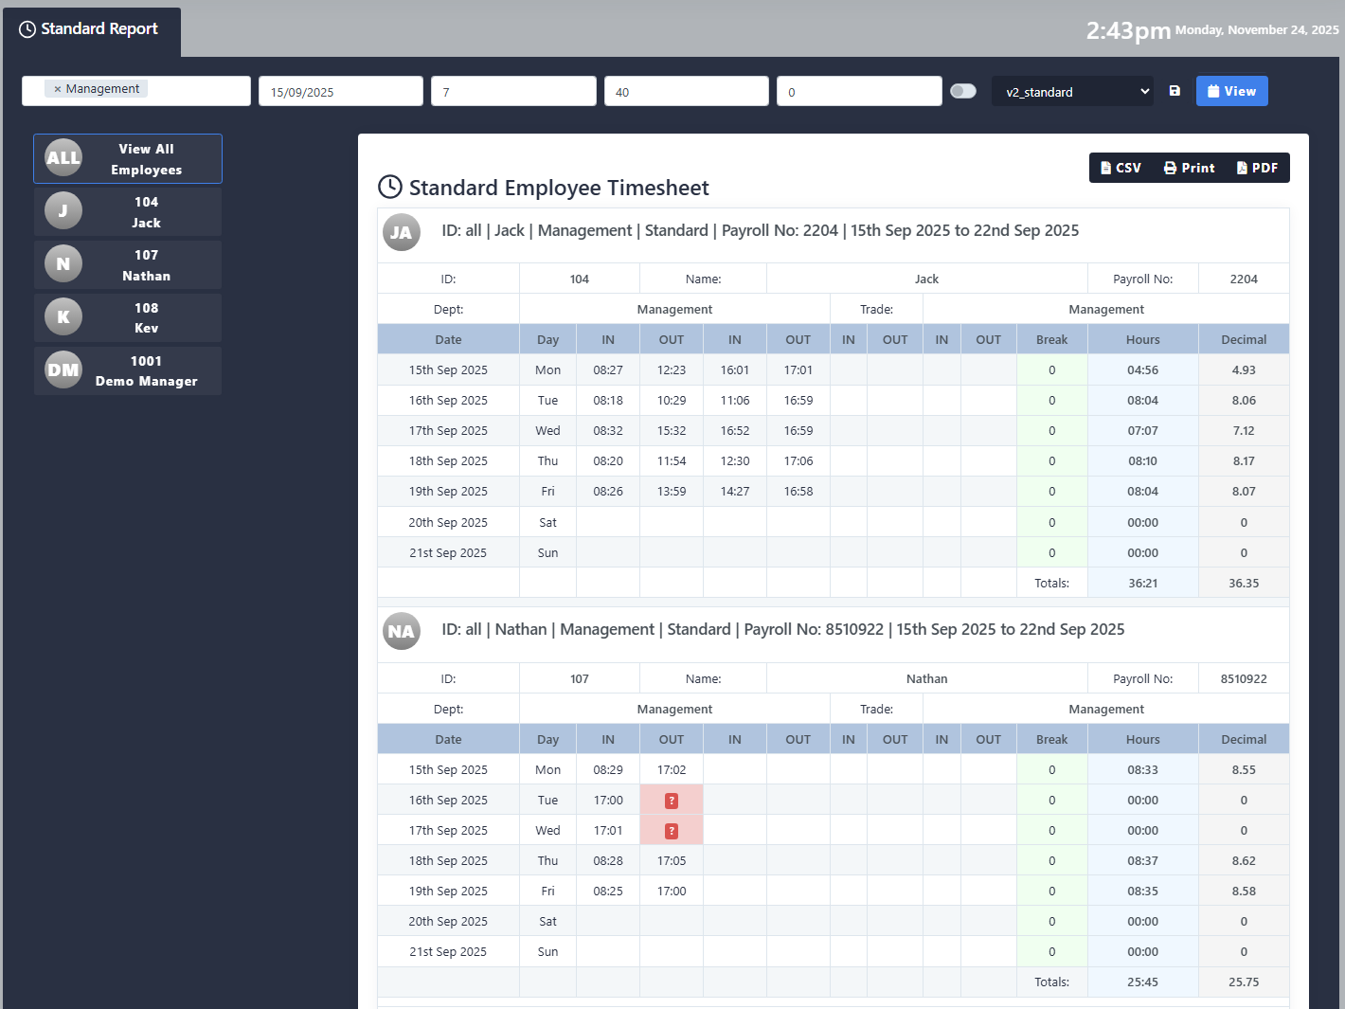The height and width of the screenshot is (1009, 1345).
Task: Click the input field containing 40
Action: (687, 91)
